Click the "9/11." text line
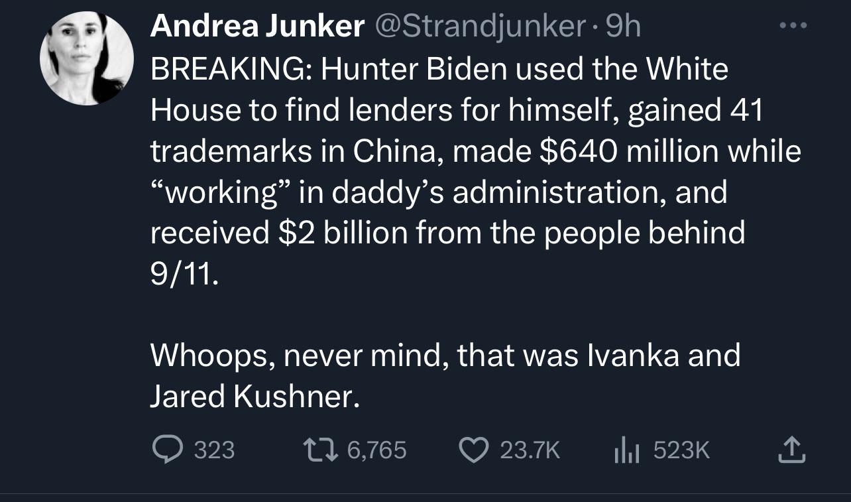Viewport: 851px width, 502px height. click(x=184, y=273)
